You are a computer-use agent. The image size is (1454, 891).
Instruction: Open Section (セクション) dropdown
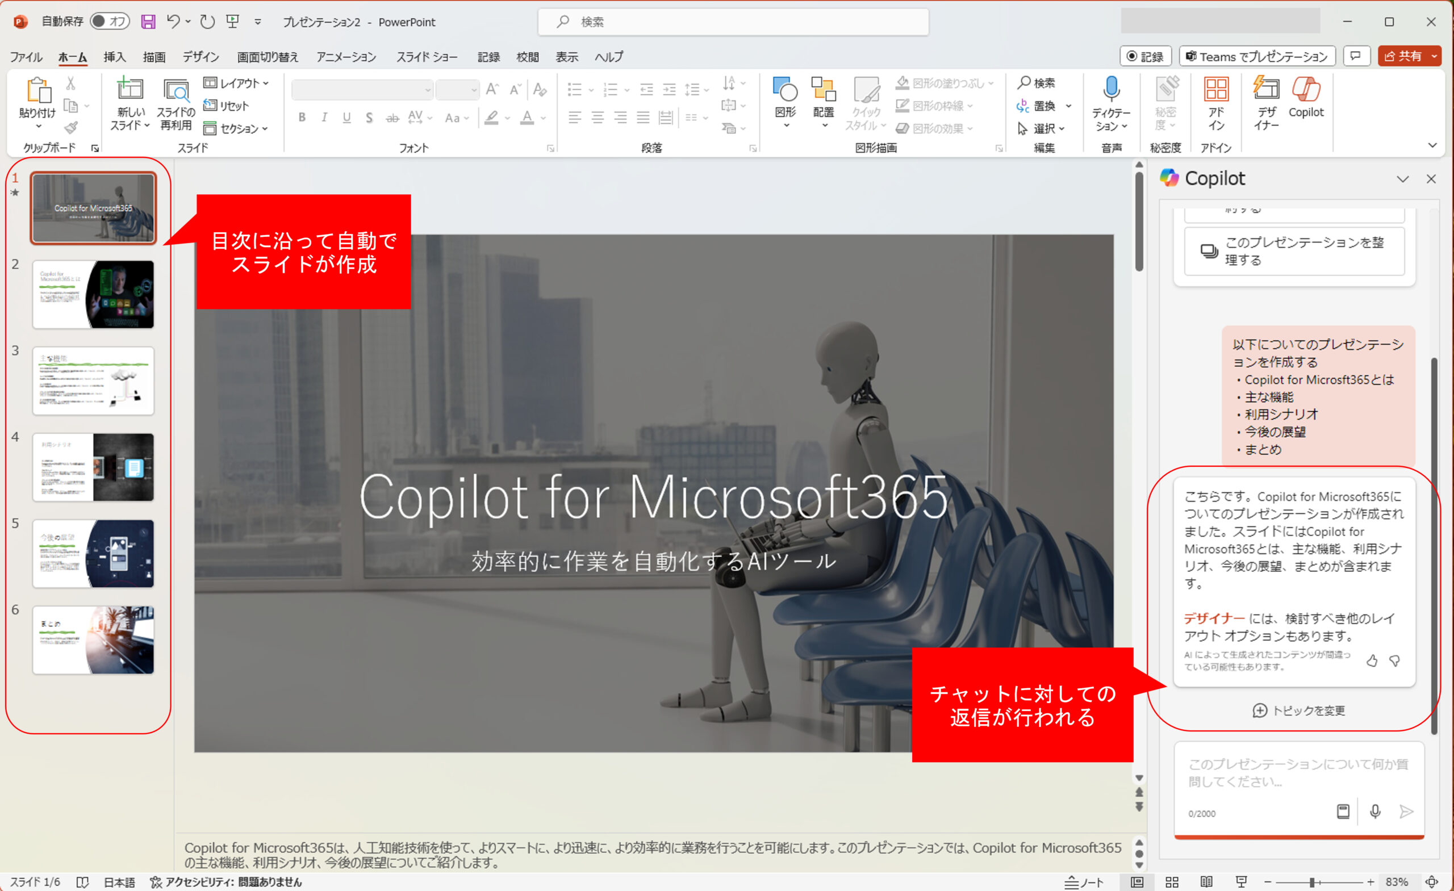pyautogui.click(x=236, y=128)
